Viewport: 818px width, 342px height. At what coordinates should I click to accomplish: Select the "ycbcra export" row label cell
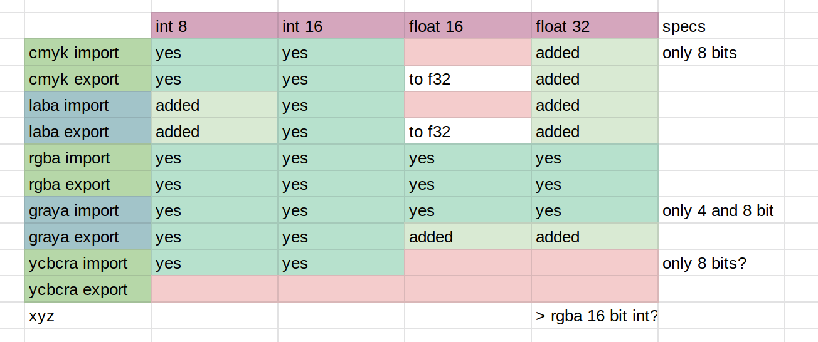pyautogui.click(x=88, y=289)
